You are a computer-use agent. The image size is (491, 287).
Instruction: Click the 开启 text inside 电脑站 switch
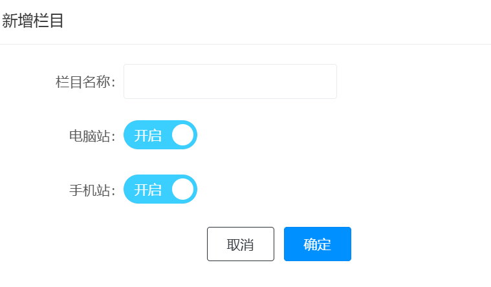(x=147, y=136)
